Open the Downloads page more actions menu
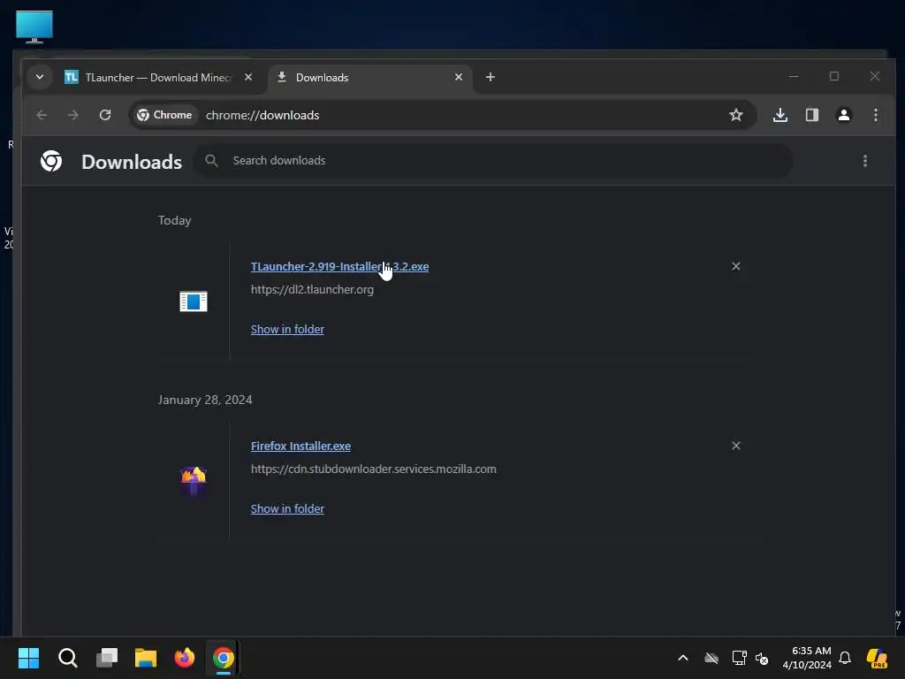The width and height of the screenshot is (905, 679). coord(864,161)
